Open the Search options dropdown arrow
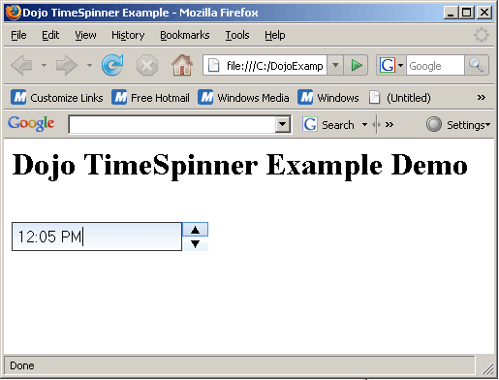The image size is (499, 380). tap(364, 124)
